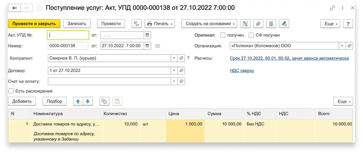
Task: Expand the Договор dropdown list
Action: pos(174,70)
